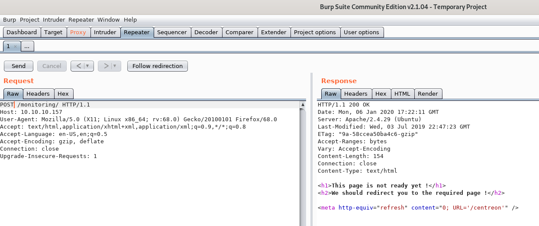This screenshot has width=539, height=226.
Task: Switch to the Sequencer tab
Action: point(172,32)
